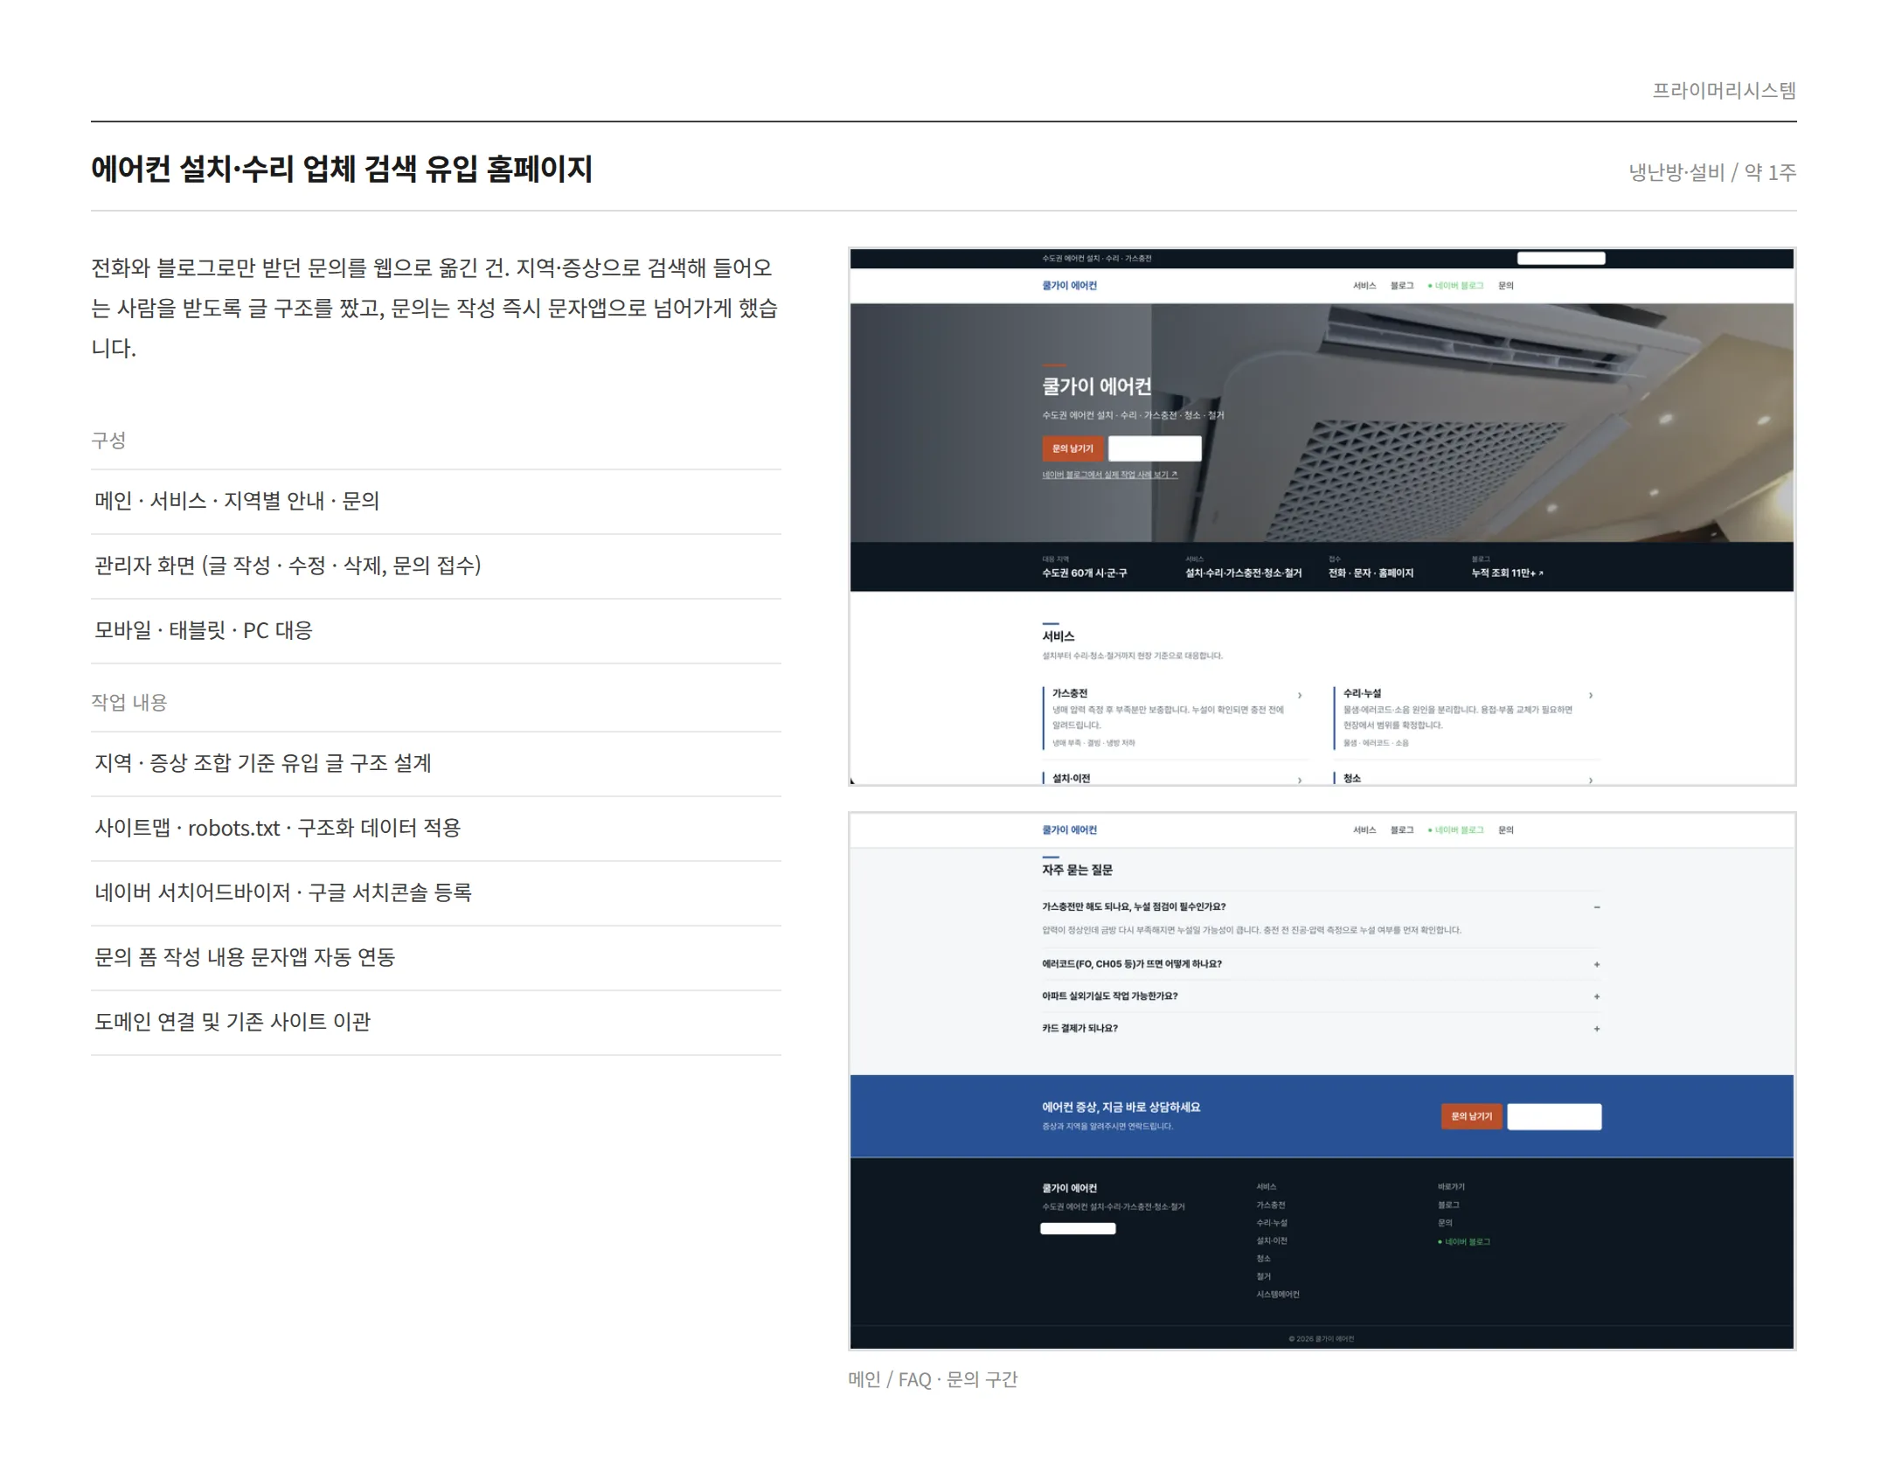Click the '전화 · 문자 · 홈페이지' stat text
The width and height of the screenshot is (1888, 1465).
[1371, 573]
